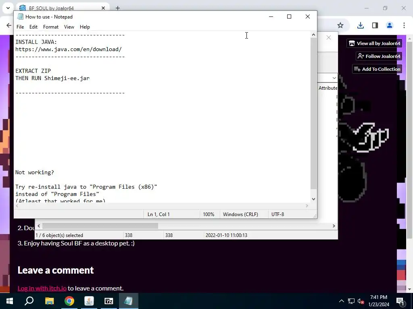The height and width of the screenshot is (309, 413).
Task: Click 'Windows (CRLF)' status bar entry
Action: (240, 214)
